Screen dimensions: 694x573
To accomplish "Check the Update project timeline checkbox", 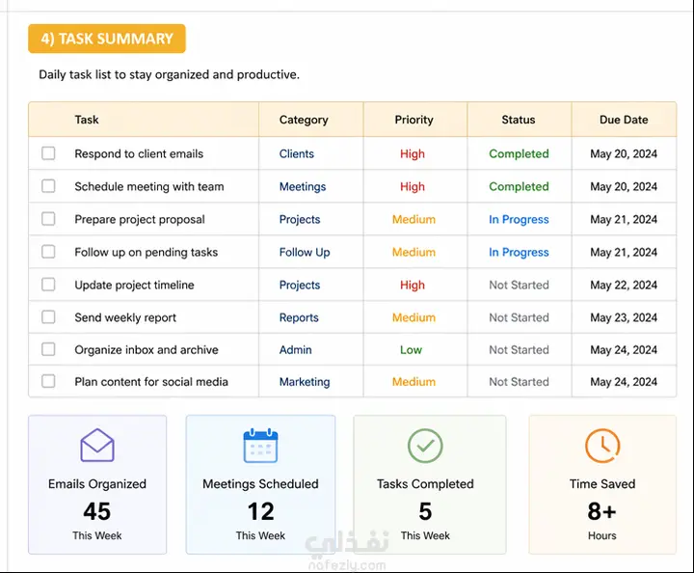I will [48, 285].
